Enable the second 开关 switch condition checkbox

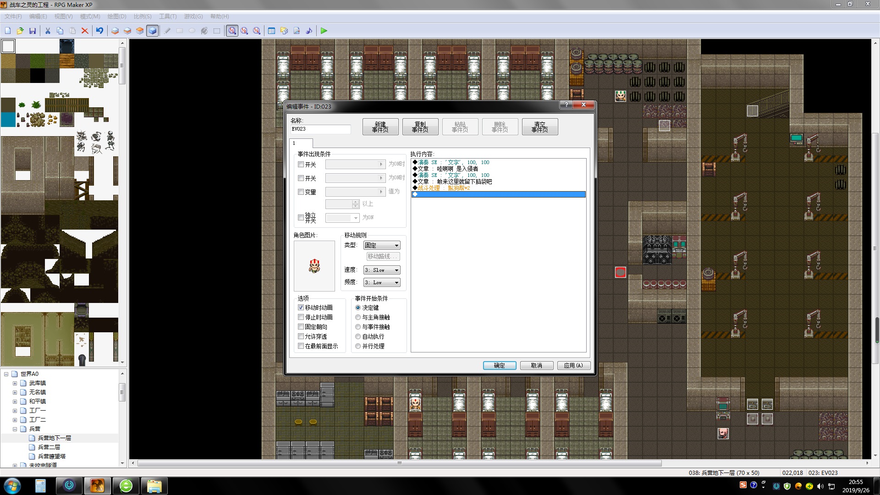tap(301, 178)
